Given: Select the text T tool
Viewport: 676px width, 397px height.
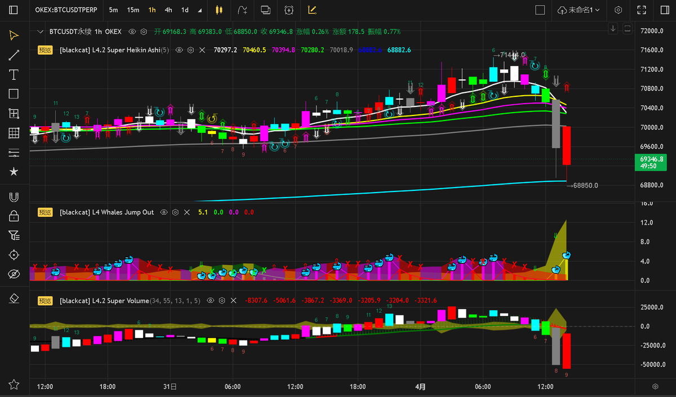Looking at the screenshot, I should pos(14,74).
